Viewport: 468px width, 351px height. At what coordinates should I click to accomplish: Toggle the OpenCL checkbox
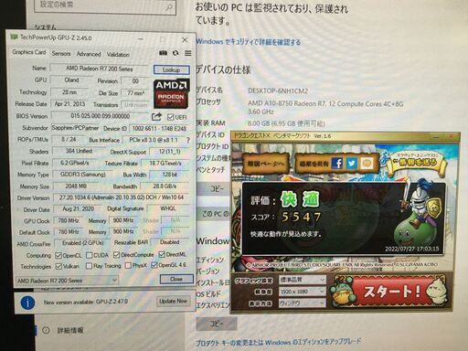pyautogui.click(x=58, y=255)
